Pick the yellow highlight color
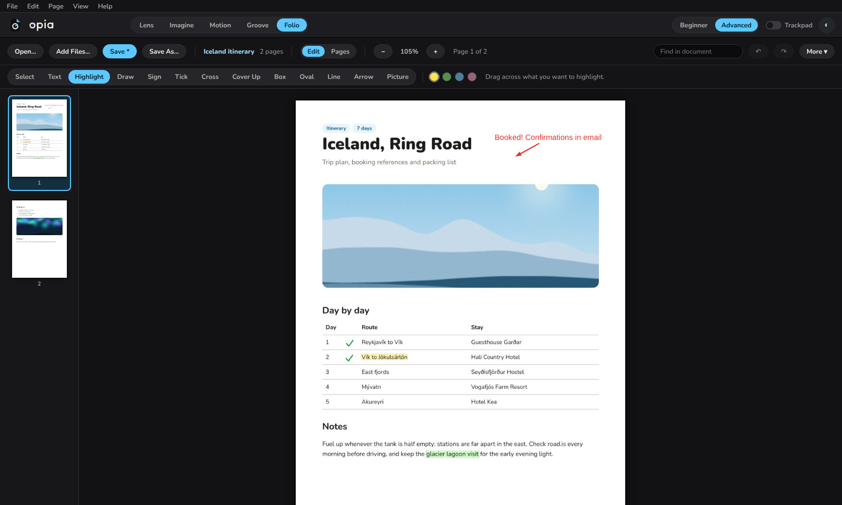 point(434,77)
